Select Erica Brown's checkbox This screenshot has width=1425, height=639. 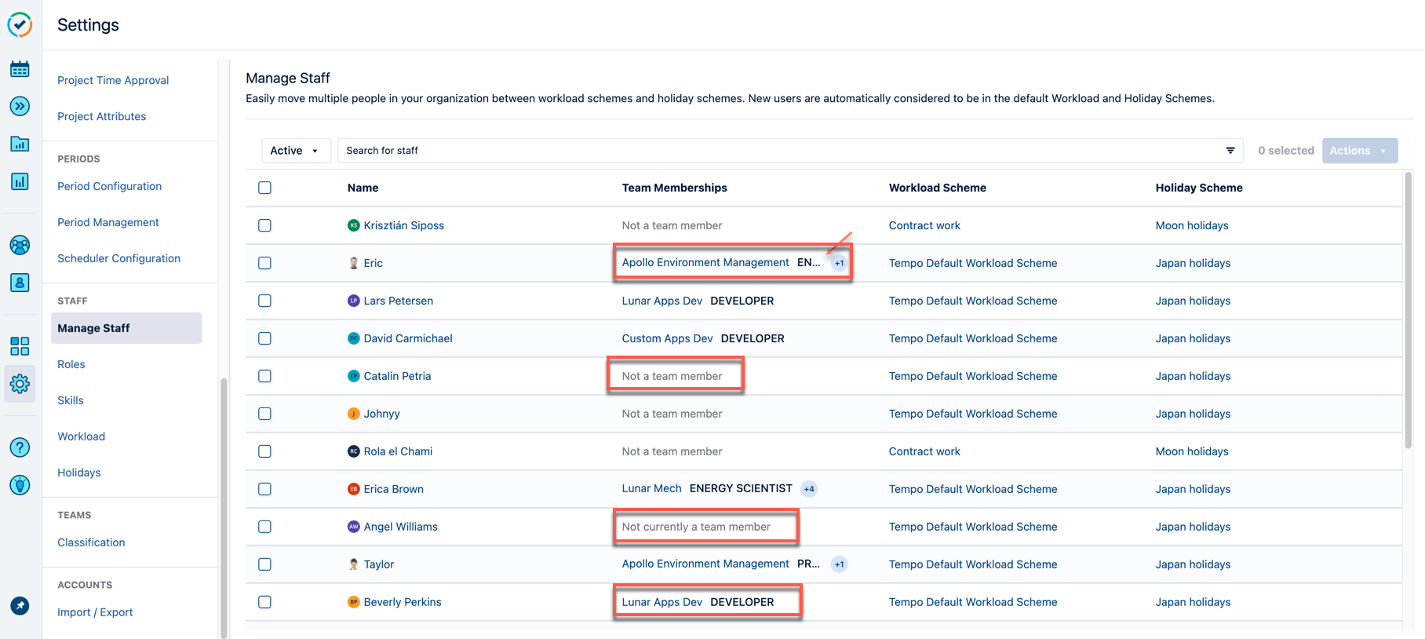tap(264, 489)
